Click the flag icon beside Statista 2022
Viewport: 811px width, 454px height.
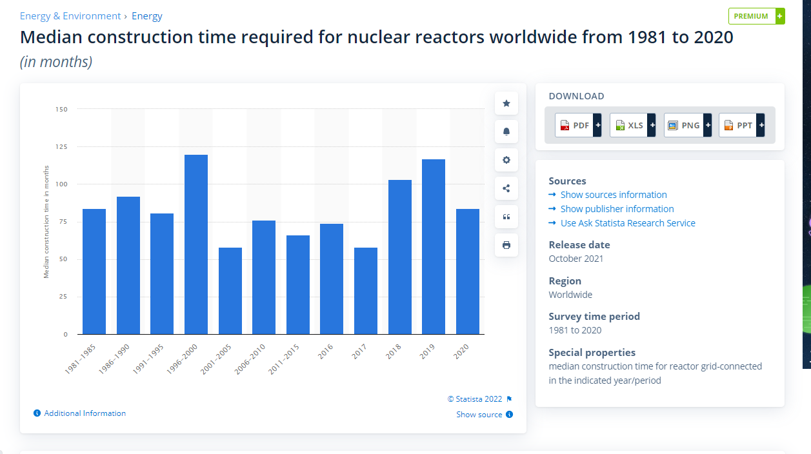(x=509, y=399)
